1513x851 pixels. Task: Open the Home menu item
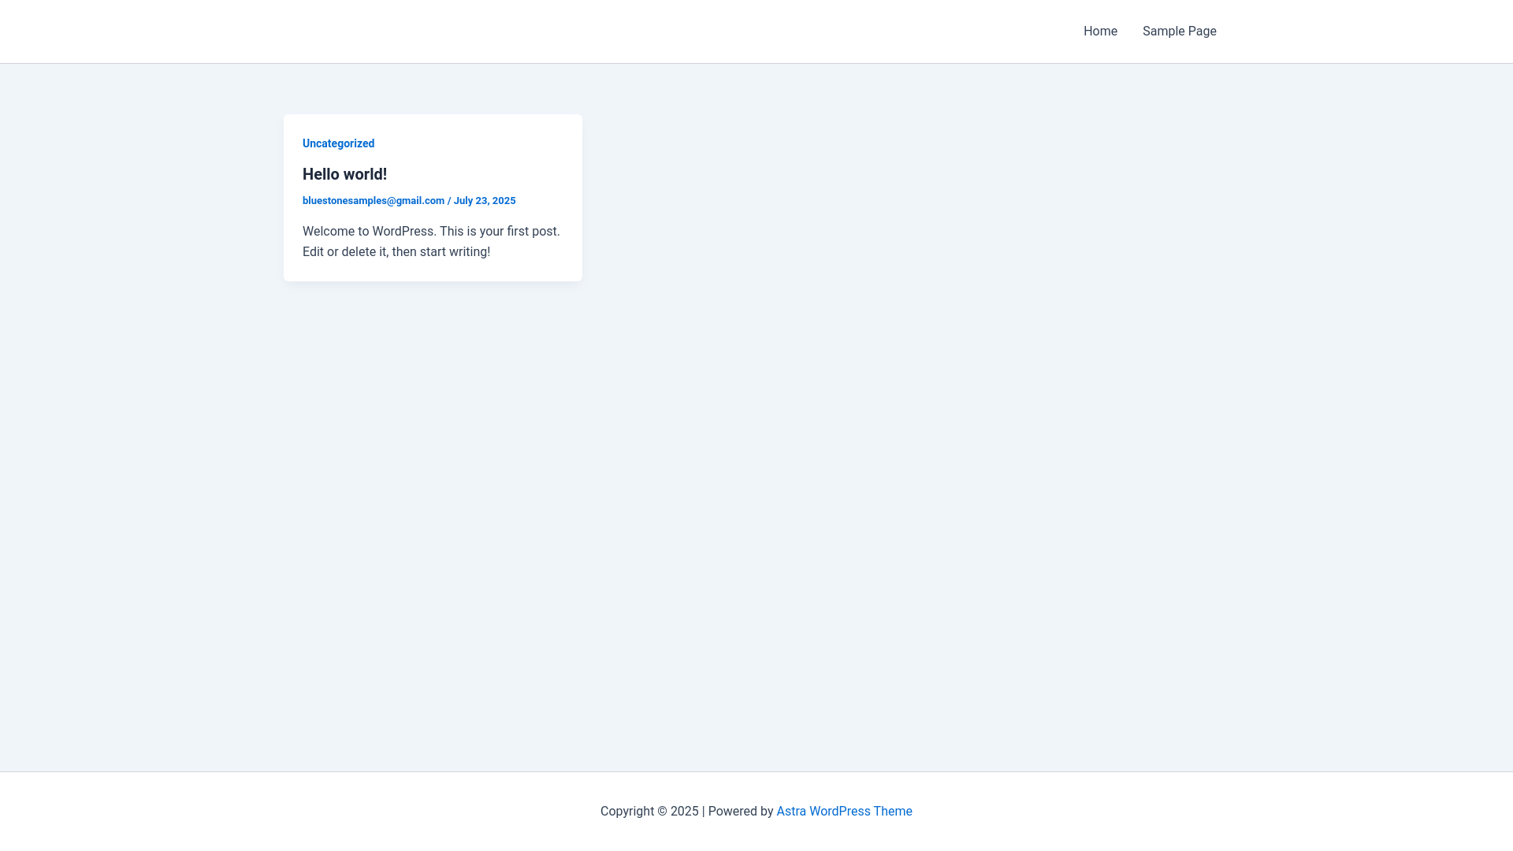point(1100,32)
